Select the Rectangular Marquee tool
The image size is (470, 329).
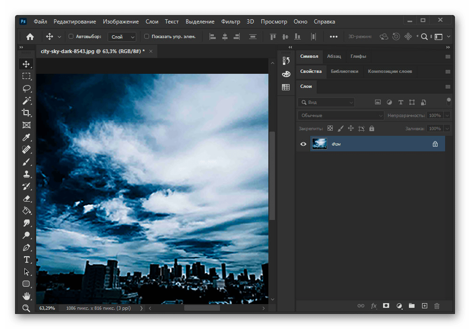[26, 76]
